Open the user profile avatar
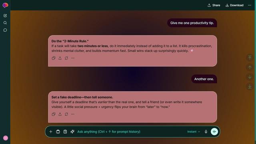This screenshot has height=144, width=256. [x=6, y=138]
